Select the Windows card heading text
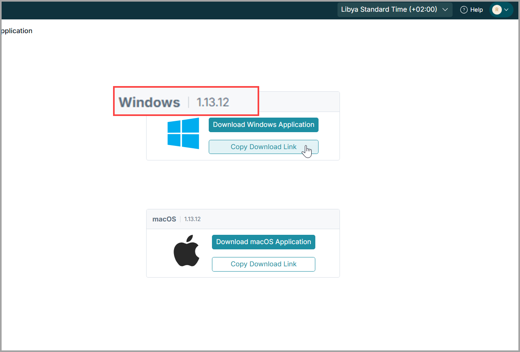The height and width of the screenshot is (352, 520). 149,102
